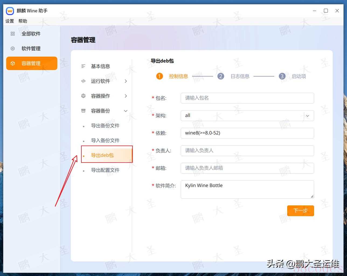The height and width of the screenshot is (276, 347).
Task: Expand the 运行软件 submenu arrow
Action: (x=126, y=81)
